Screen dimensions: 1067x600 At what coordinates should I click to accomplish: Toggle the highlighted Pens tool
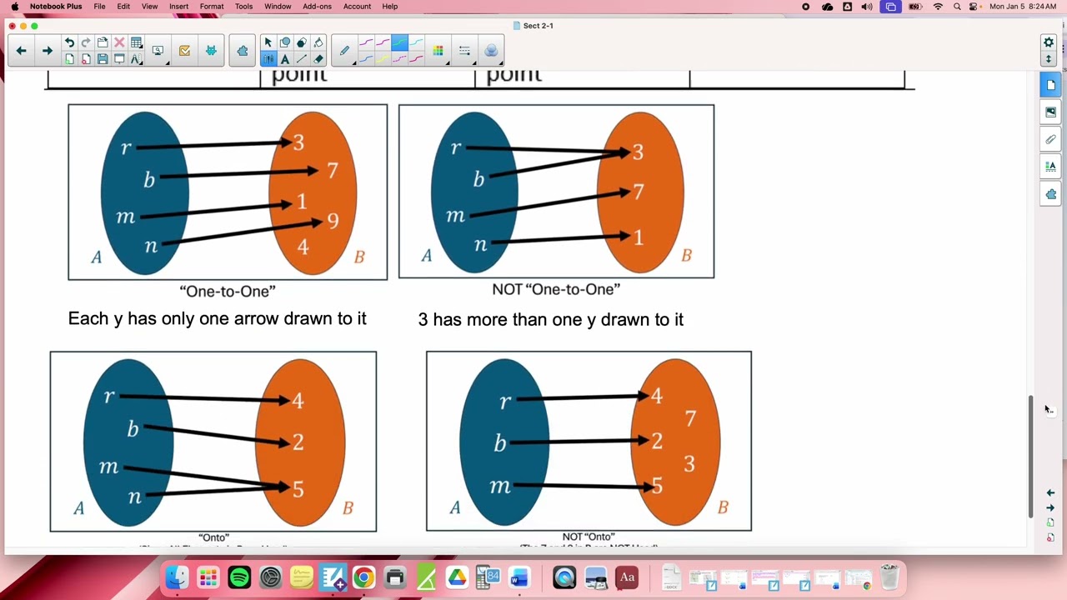pyautogui.click(x=268, y=59)
